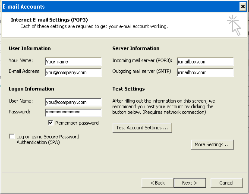Click into the Password field
Screen dimensions: 249x194
[x=73, y=113]
